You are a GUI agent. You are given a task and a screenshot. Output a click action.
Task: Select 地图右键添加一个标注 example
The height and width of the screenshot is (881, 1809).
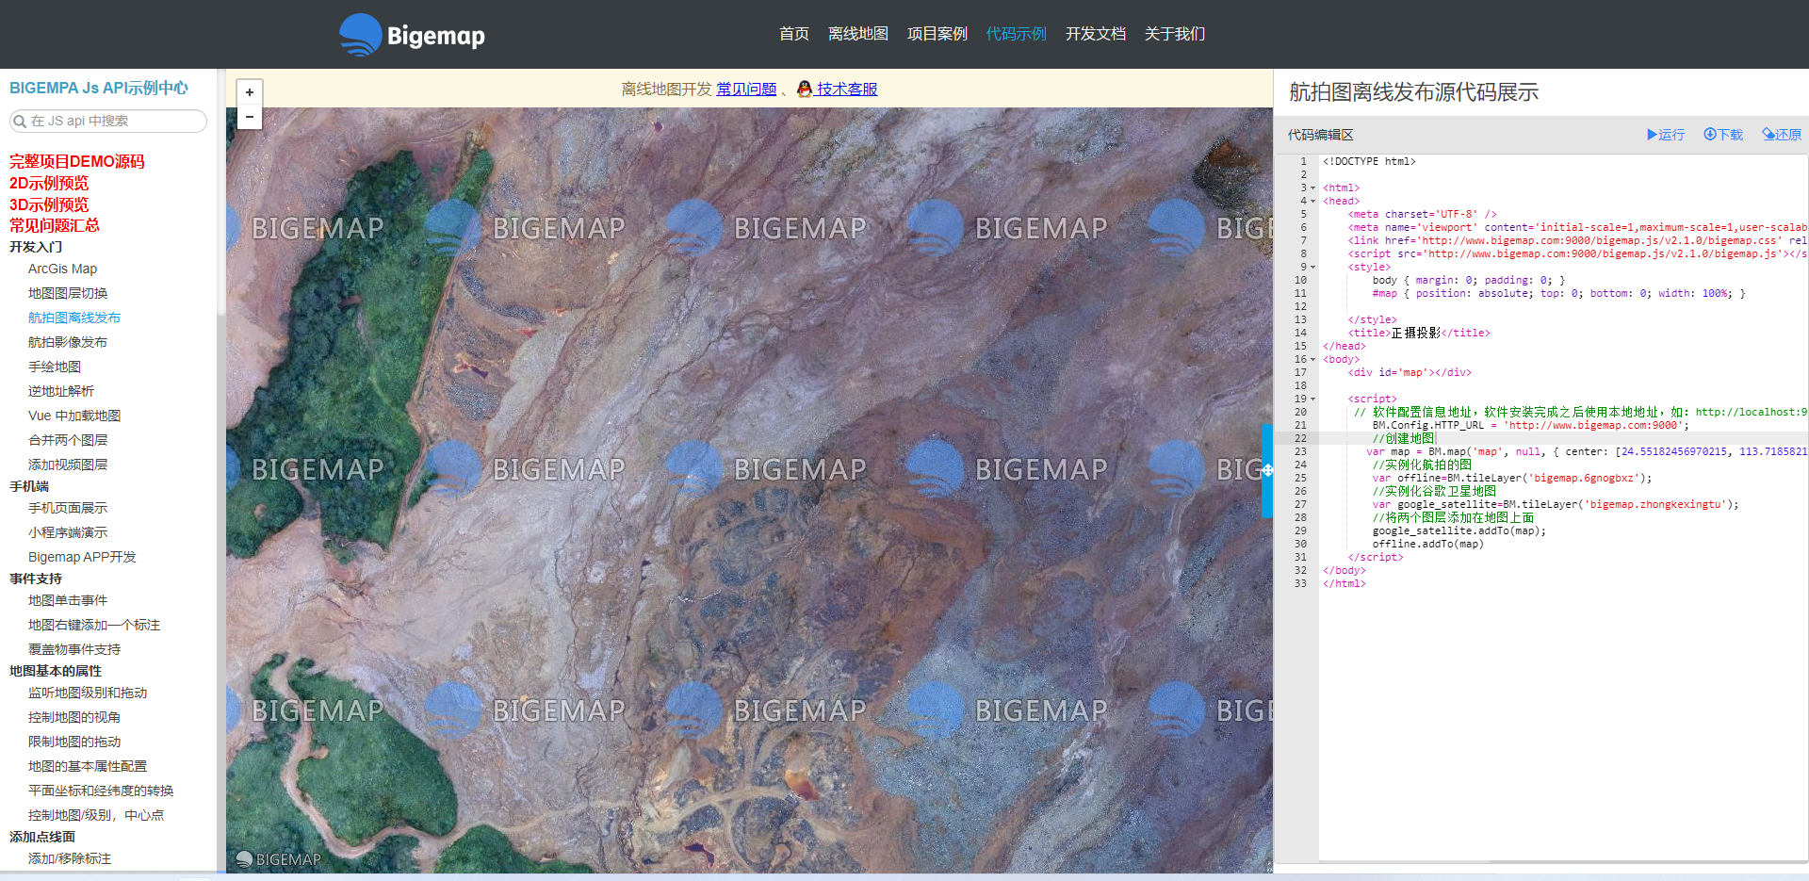pos(94,625)
